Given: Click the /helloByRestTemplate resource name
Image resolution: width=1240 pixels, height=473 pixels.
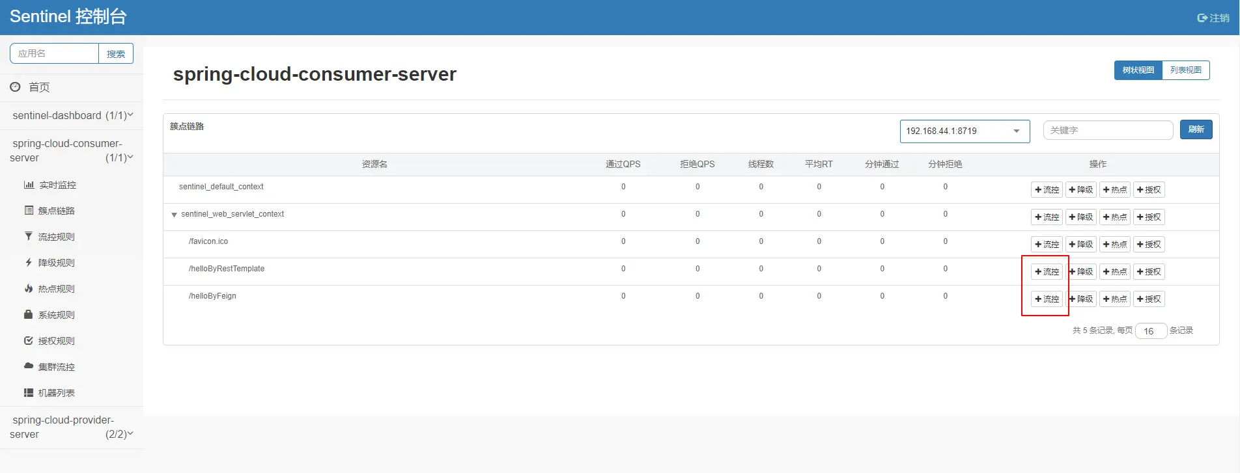Looking at the screenshot, I should coord(227,269).
